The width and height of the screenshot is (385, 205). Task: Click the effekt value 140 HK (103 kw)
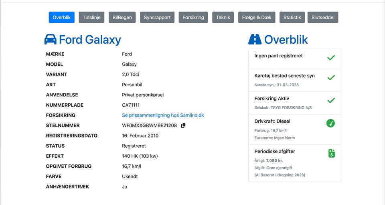140,156
